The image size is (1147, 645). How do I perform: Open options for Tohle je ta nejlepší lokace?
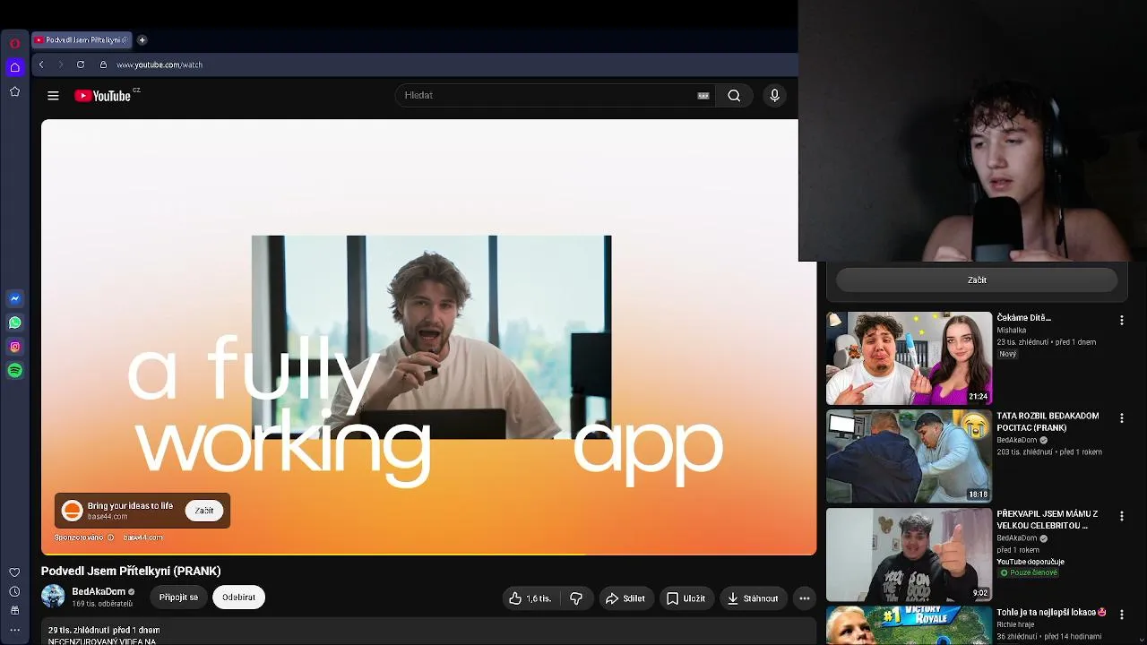tap(1121, 615)
